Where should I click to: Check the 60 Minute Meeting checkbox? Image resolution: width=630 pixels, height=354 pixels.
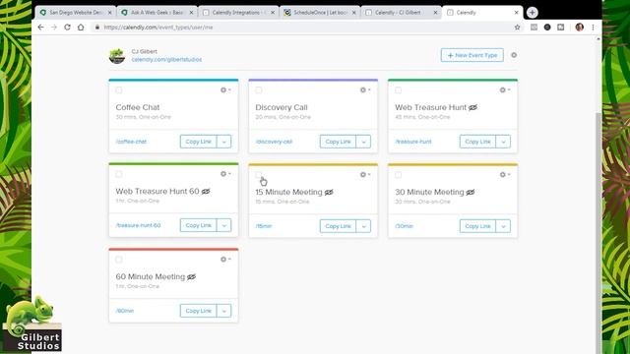(x=119, y=260)
